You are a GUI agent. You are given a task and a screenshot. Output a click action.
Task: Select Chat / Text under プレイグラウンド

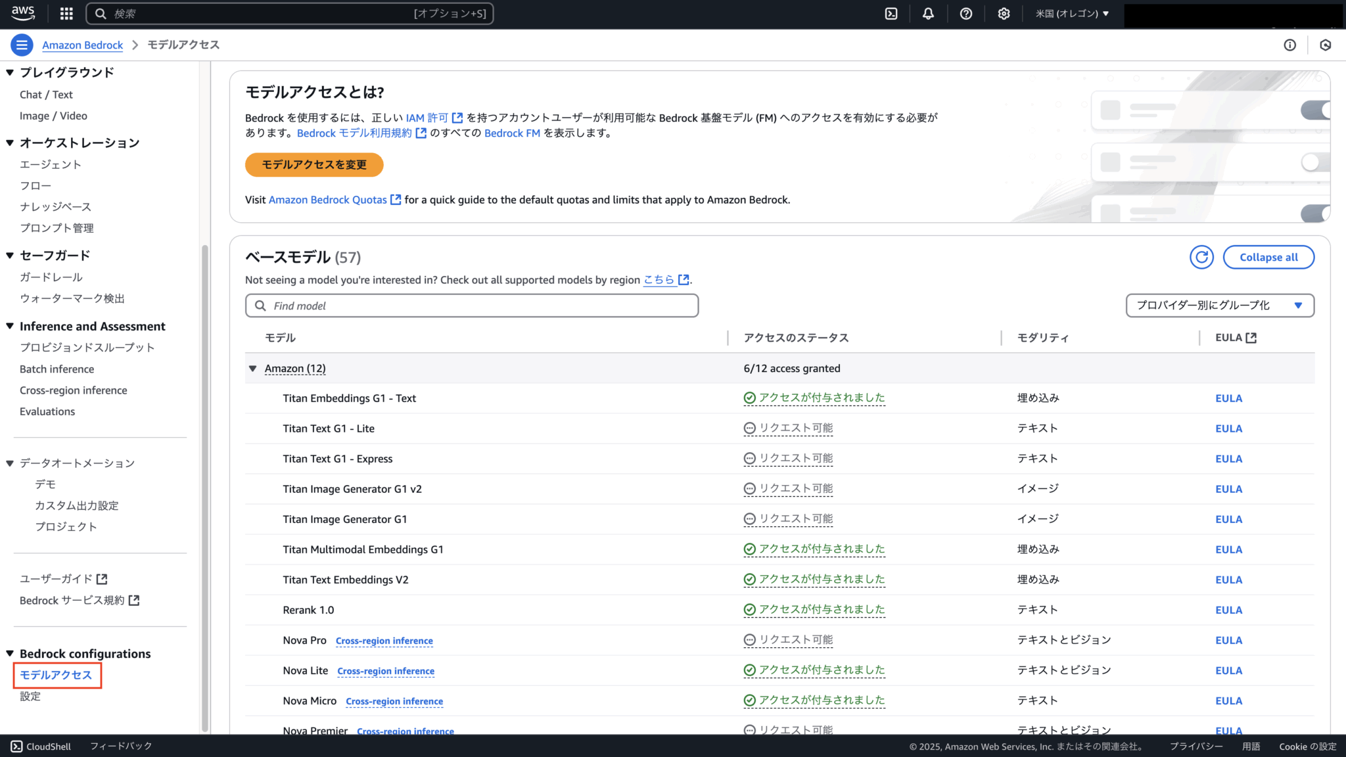click(46, 94)
